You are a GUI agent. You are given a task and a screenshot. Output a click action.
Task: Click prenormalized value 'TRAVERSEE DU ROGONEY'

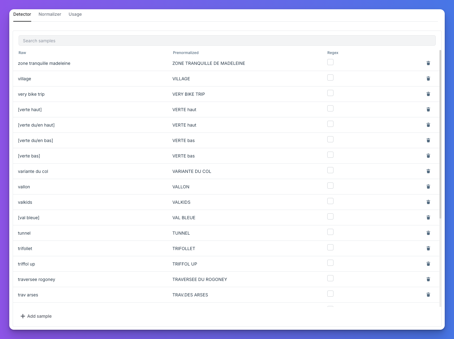200,279
